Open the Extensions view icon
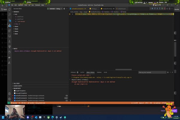This screenshot has height=120, width=180. (x=10, y=31)
